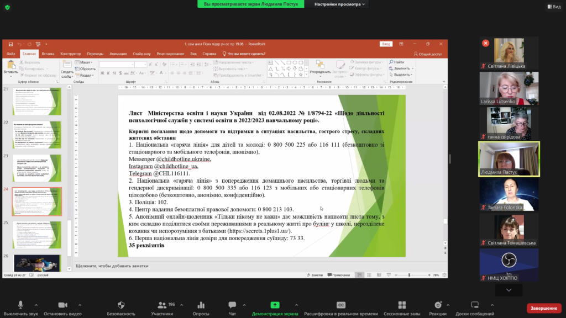This screenshot has width=566, height=318.
Task: Select slide 25 thumbnail in panel
Action: coord(37,235)
